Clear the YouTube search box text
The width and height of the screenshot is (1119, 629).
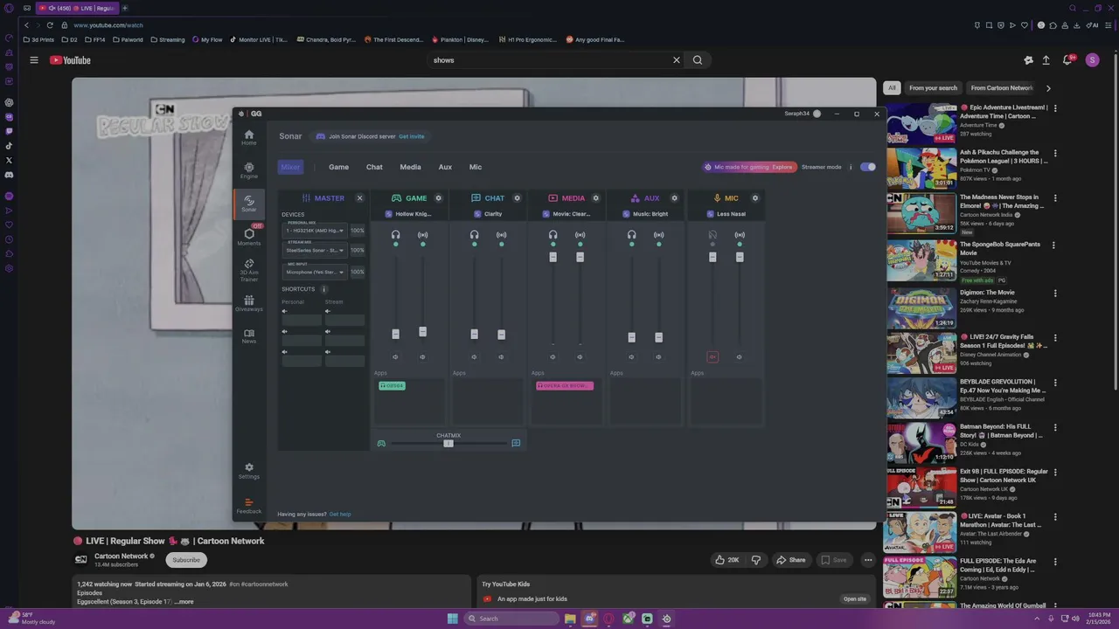click(676, 60)
